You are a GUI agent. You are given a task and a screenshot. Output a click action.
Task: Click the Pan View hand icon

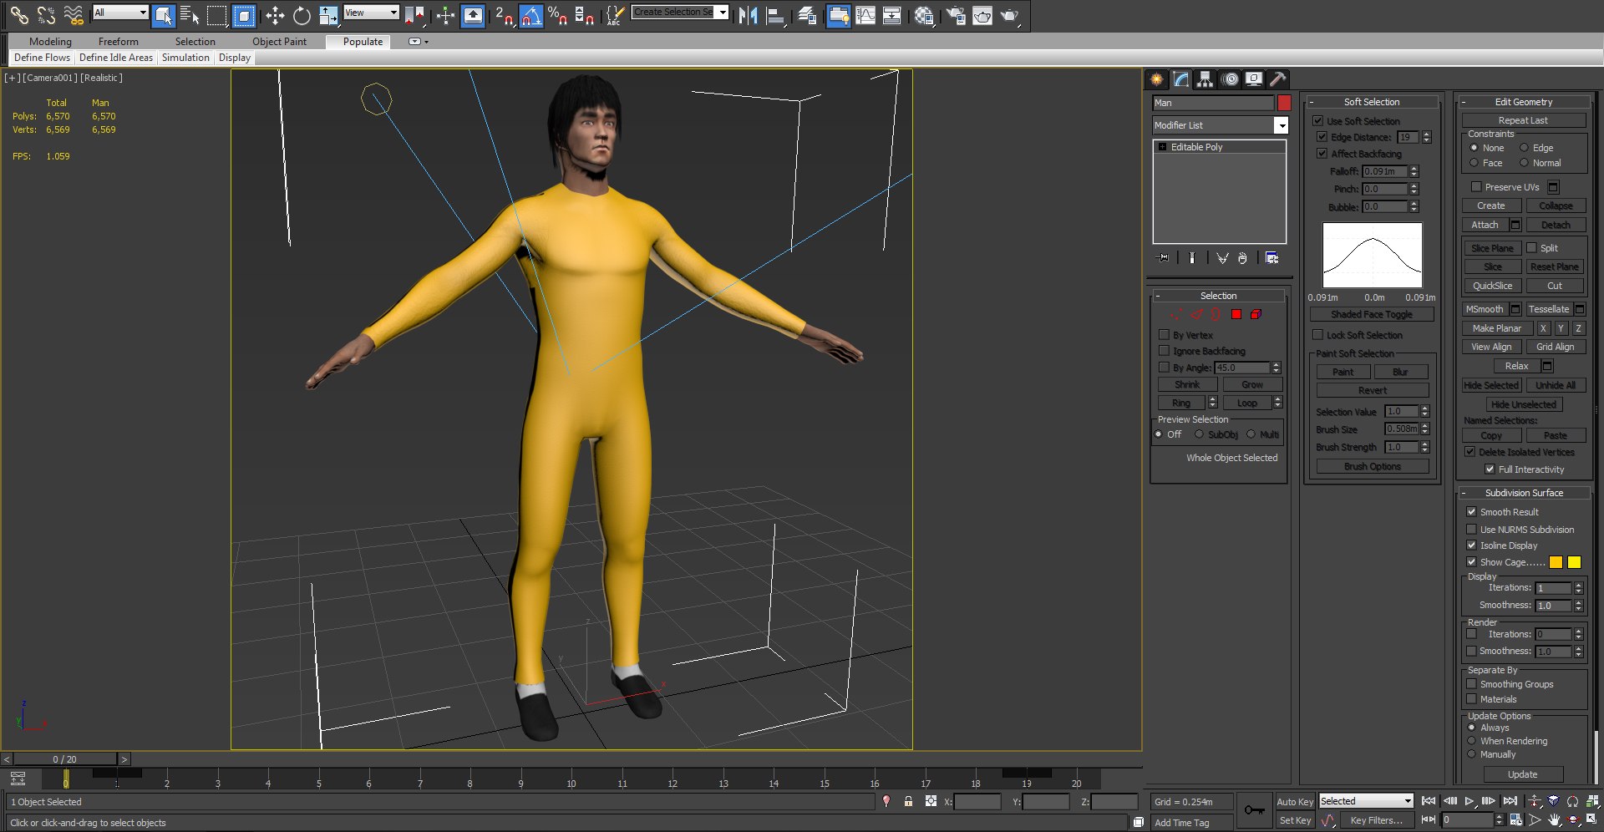point(1554,820)
